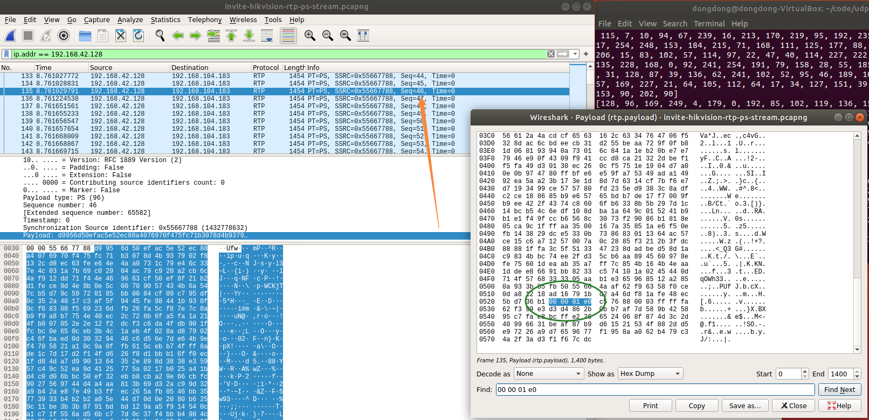
Task: Go forward in packet history (right green arrow)
Action: click(x=196, y=36)
